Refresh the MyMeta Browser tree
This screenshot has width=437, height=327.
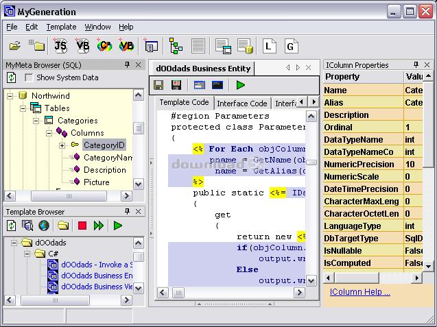click(12, 77)
